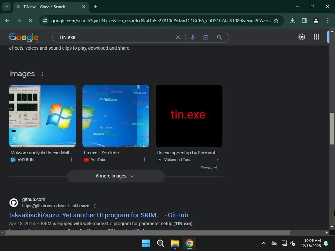Go back to the previous page
Viewport: 335px width, 251px height.
click(7, 21)
